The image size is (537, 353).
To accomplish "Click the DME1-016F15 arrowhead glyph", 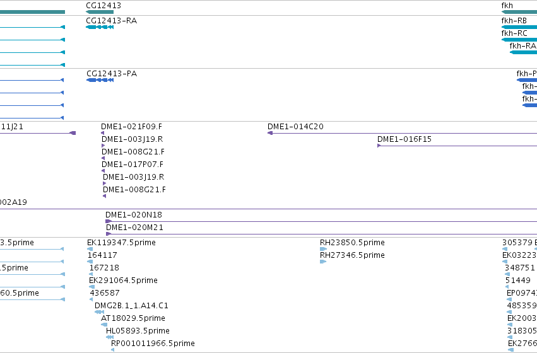I will click(379, 146).
